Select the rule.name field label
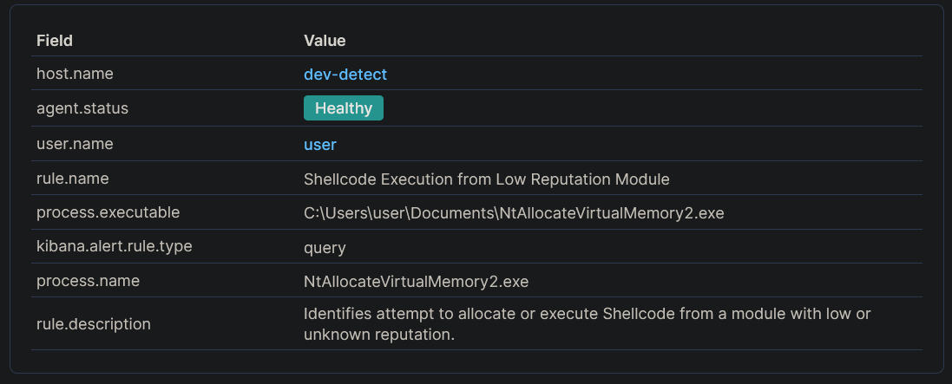 point(72,179)
